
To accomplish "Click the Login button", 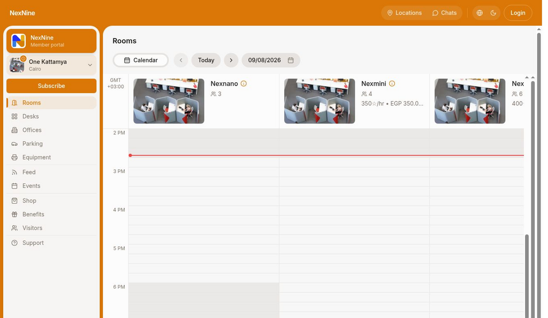I will 517,13.
